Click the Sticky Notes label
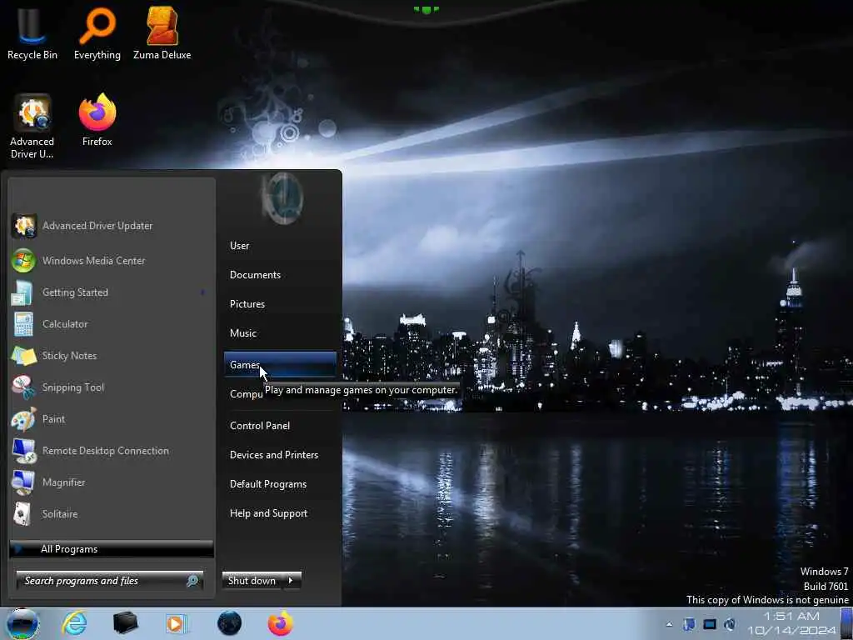This screenshot has height=640, width=853. tap(70, 356)
